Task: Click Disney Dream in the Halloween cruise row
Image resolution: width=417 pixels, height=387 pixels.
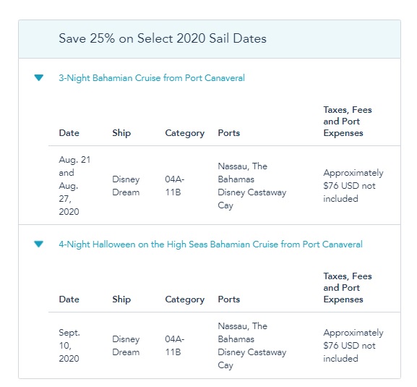Action: click(126, 346)
